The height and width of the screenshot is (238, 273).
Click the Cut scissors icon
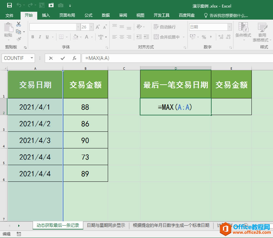point(19,24)
